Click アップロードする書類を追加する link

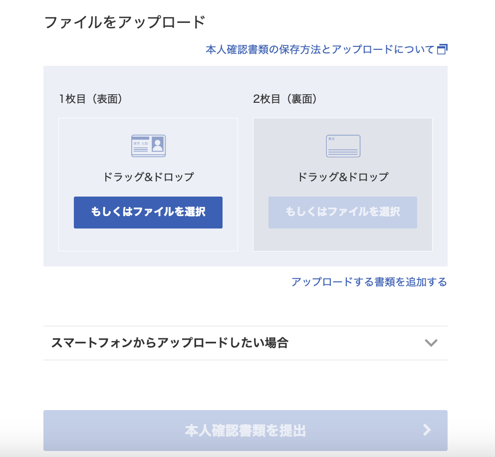click(369, 282)
